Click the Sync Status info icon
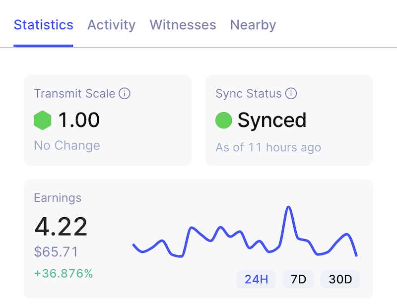 pos(291,93)
